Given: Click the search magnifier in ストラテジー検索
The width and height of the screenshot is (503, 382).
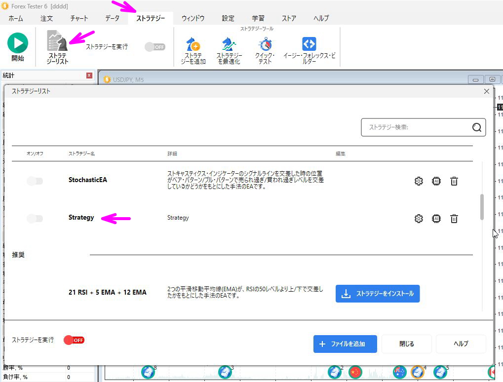Looking at the screenshot, I should [x=476, y=127].
